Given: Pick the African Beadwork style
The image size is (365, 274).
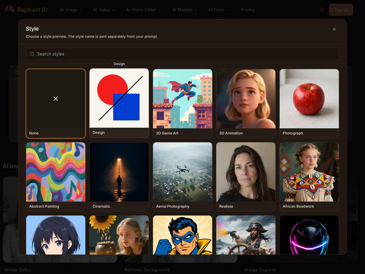Looking at the screenshot, I should point(309,177).
